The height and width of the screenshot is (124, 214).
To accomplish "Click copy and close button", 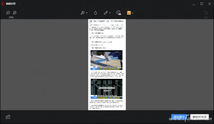I will (x=199, y=117).
